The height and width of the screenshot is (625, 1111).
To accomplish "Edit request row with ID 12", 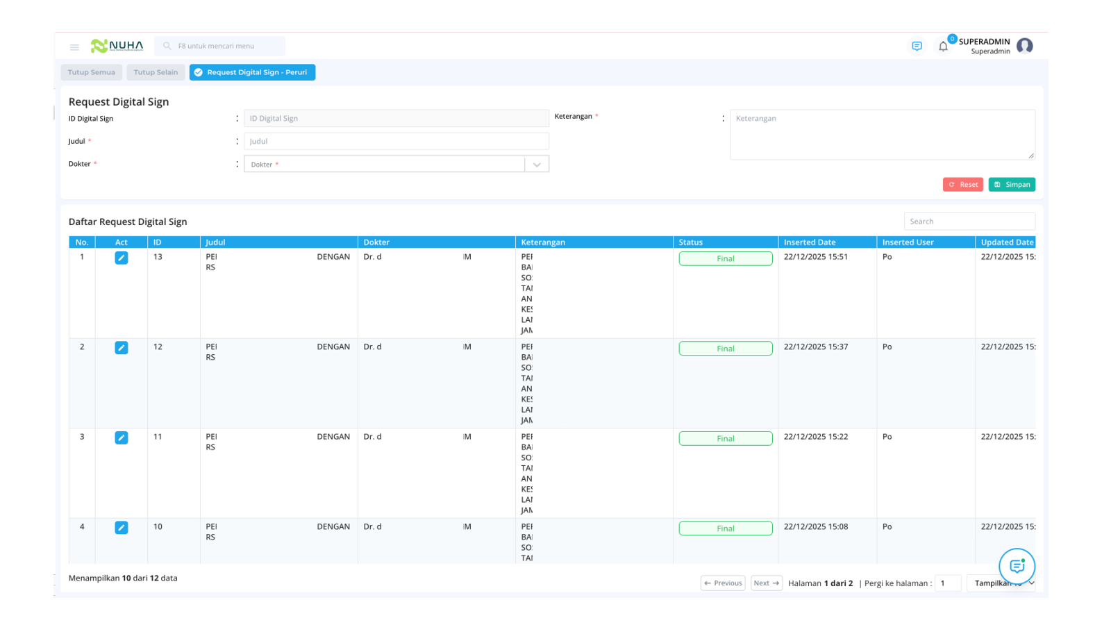I will click(x=122, y=348).
